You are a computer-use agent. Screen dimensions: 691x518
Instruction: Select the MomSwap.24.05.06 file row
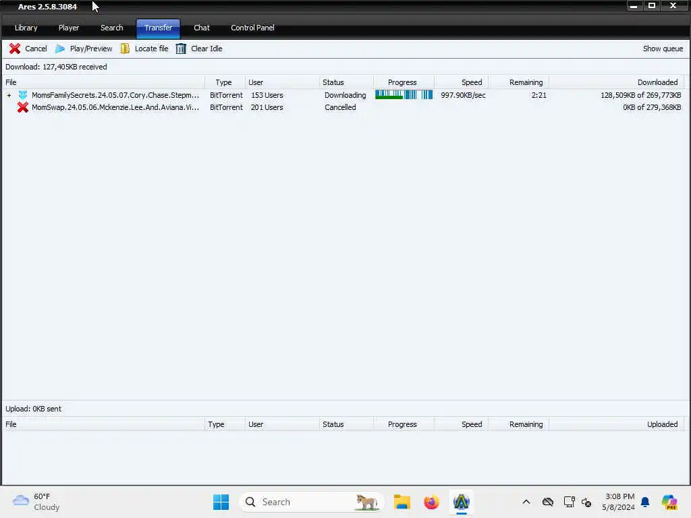(x=345, y=107)
